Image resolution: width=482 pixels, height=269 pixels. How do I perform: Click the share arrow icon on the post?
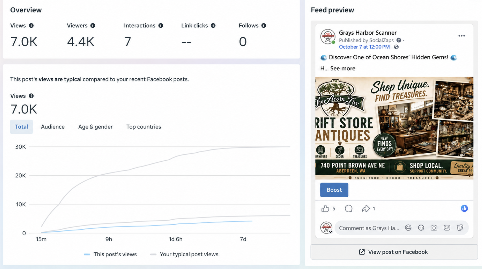tap(366, 208)
